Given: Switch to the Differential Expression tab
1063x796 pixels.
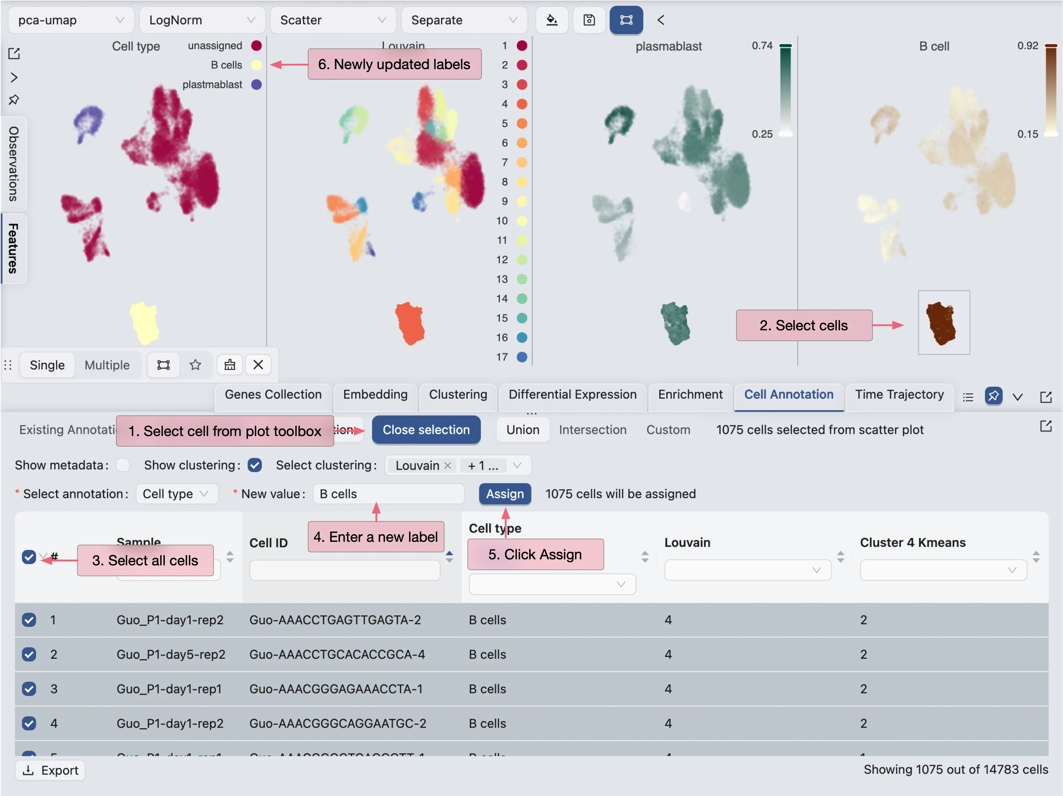Looking at the screenshot, I should (x=572, y=394).
